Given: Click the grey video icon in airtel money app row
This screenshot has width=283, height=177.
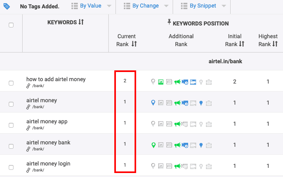Looking at the screenshot, I should [x=185, y=124].
